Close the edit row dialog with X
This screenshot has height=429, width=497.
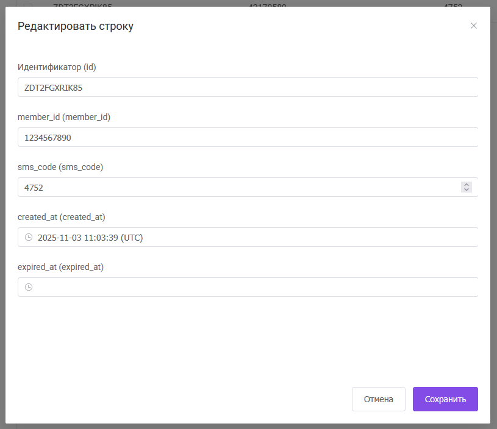tap(474, 26)
